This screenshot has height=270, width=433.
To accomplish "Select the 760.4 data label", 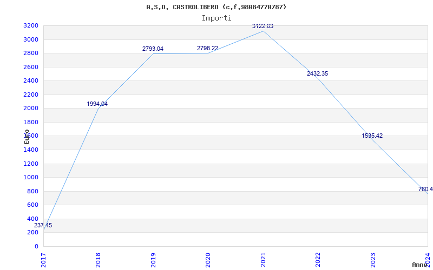I will tap(425, 189).
